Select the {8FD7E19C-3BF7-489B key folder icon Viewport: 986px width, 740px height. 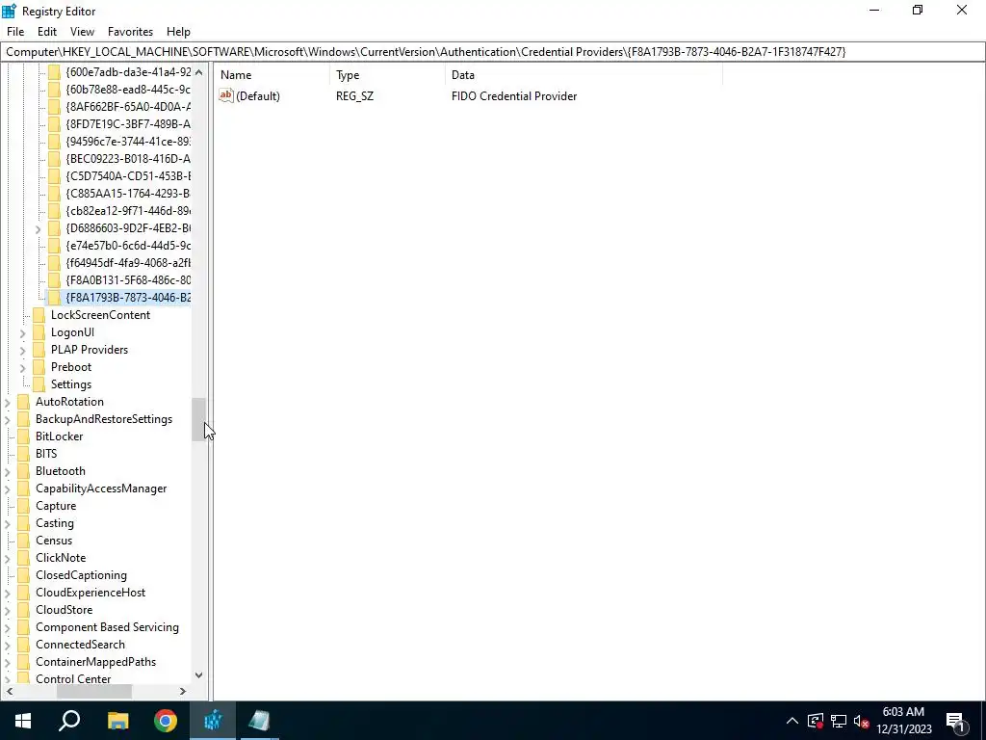point(54,124)
